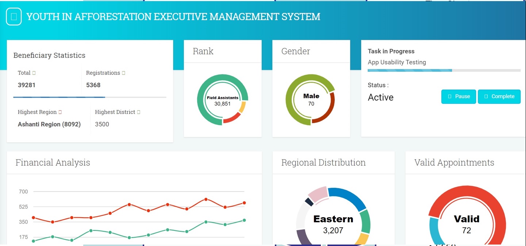Click the Beneficiary Statistics progress bar
526x246 pixels.
(x=90, y=97)
